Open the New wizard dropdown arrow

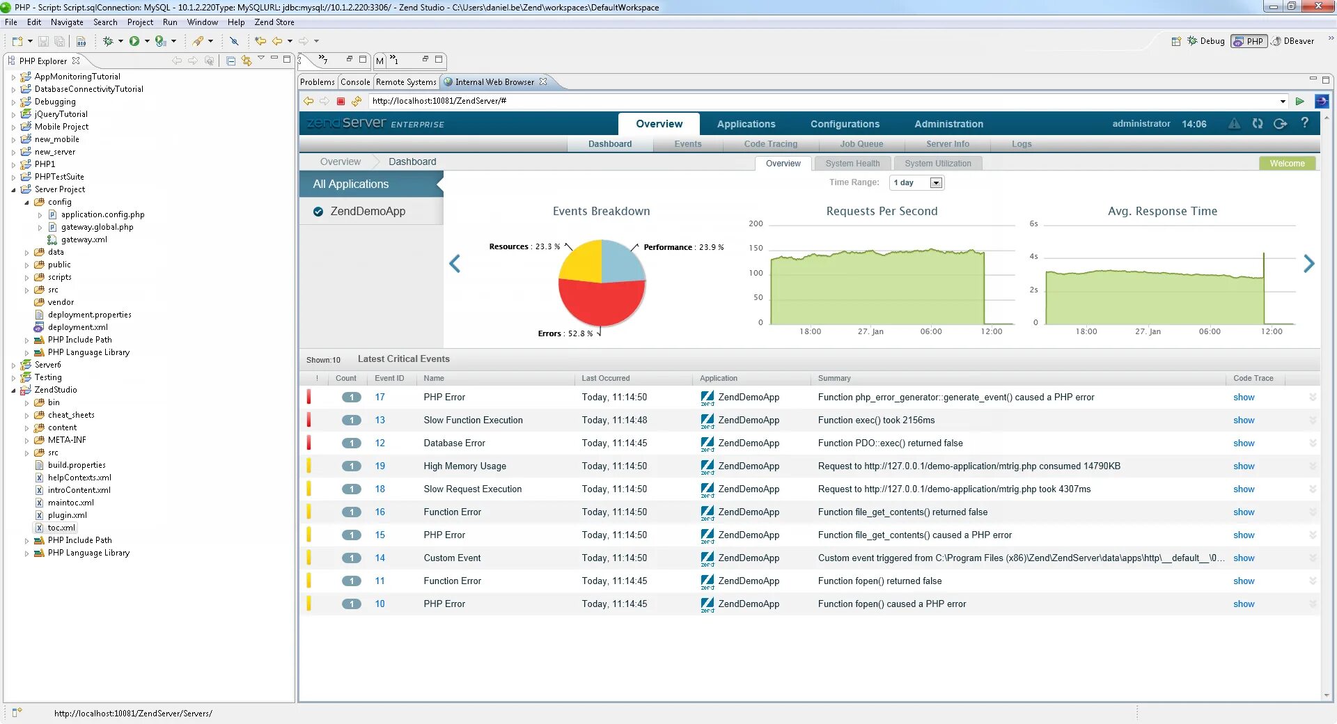click(x=30, y=42)
